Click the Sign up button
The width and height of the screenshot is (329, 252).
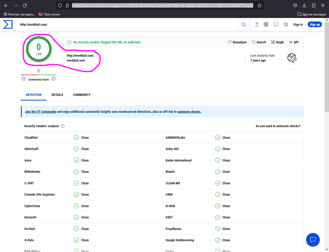coord(315,25)
